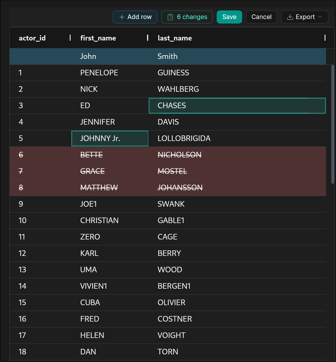Select the PENELOPE first name cell
Screen dimensions: 336x362
tap(110, 73)
